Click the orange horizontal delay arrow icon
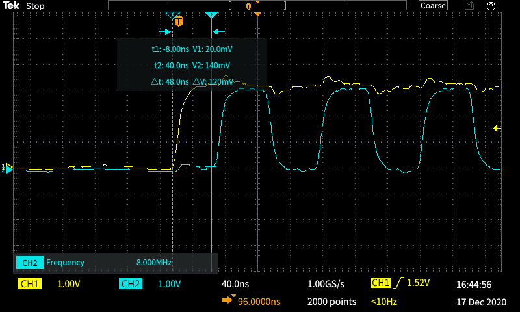 pyautogui.click(x=228, y=301)
